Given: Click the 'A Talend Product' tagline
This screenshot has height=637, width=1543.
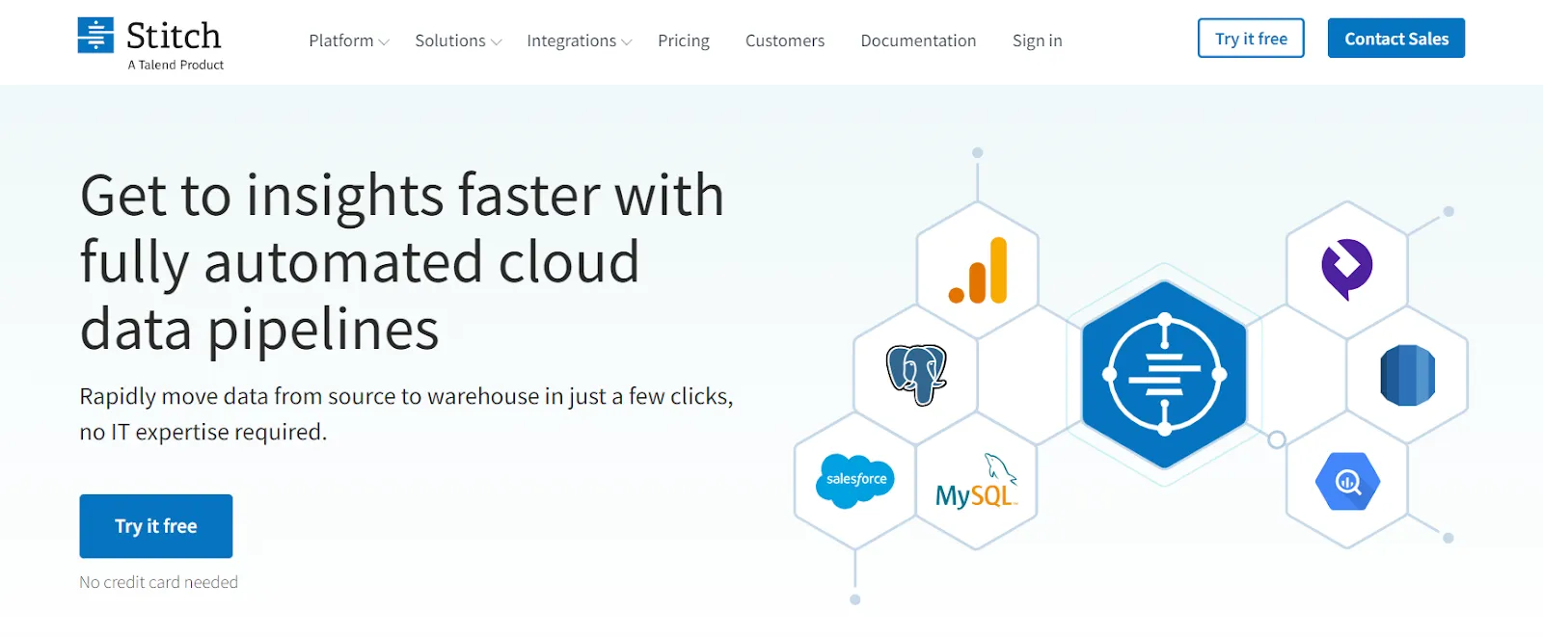Looking at the screenshot, I should 176,65.
